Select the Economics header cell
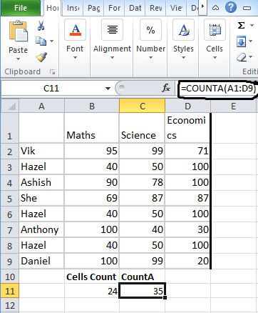The height and width of the screenshot is (313, 258). [187, 128]
